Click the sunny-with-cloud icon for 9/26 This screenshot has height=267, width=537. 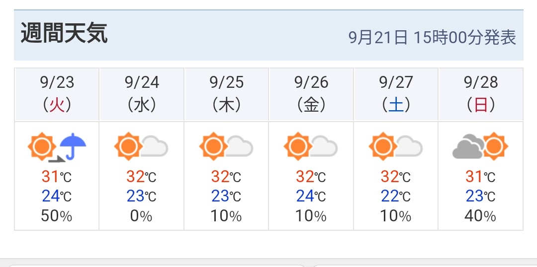coord(311,147)
